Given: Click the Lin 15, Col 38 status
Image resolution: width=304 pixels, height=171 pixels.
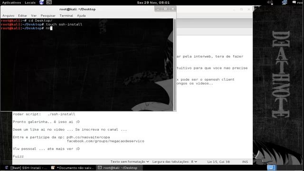Looking at the screenshot, I should click(218, 162).
